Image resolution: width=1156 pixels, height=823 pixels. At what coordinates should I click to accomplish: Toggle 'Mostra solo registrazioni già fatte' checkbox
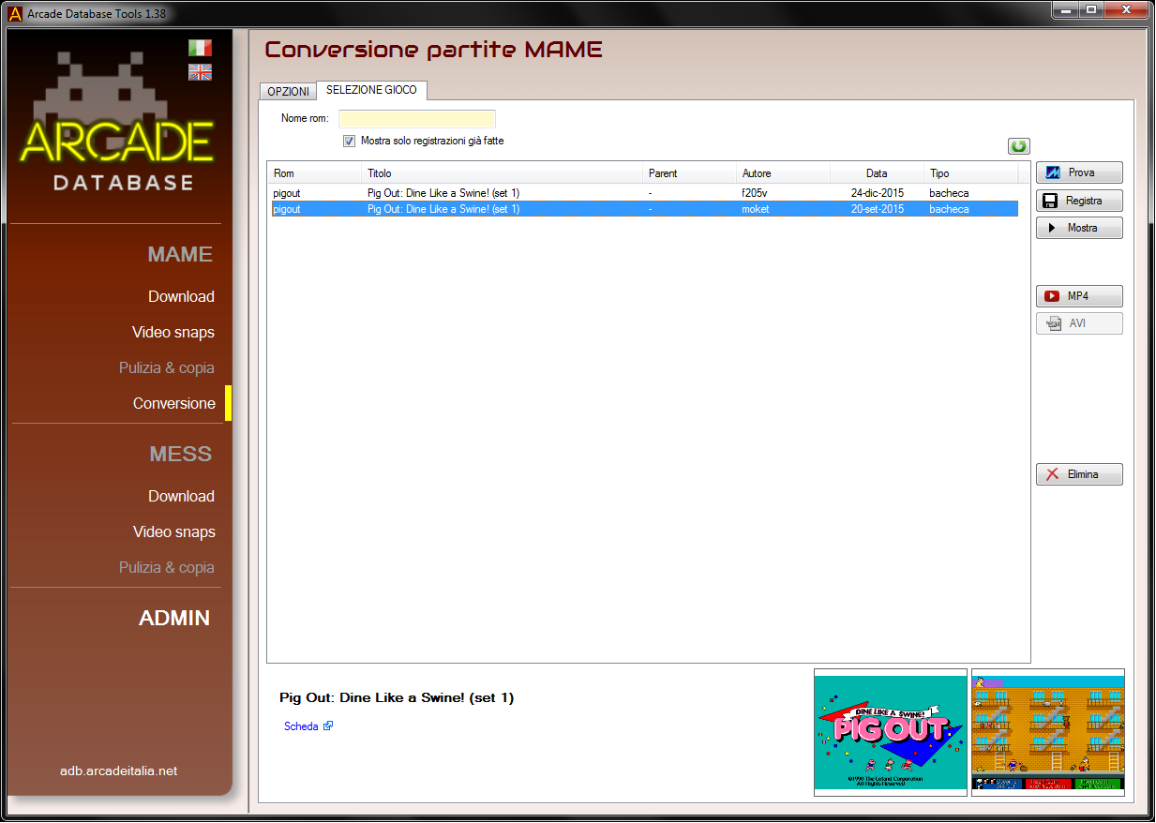pyautogui.click(x=350, y=142)
